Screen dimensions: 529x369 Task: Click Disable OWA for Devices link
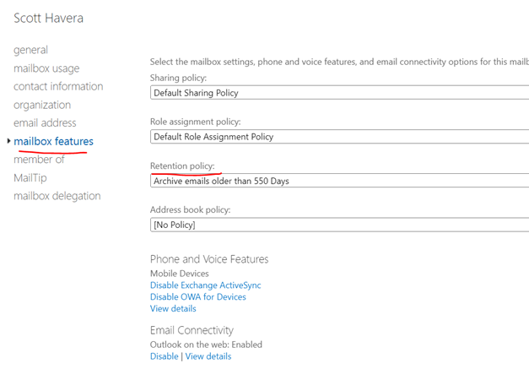coord(198,297)
